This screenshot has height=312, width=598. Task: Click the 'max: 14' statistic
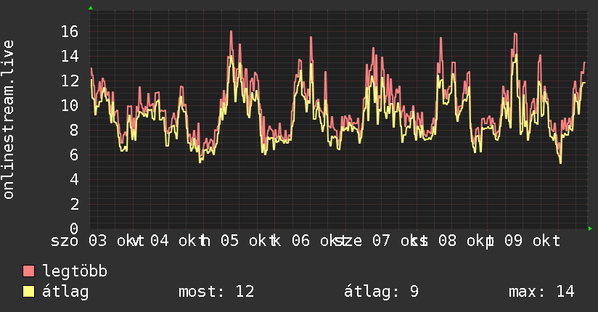click(x=541, y=292)
